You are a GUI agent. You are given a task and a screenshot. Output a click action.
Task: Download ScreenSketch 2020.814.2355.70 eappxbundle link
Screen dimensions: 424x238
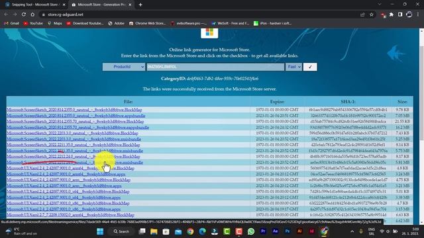click(x=78, y=128)
